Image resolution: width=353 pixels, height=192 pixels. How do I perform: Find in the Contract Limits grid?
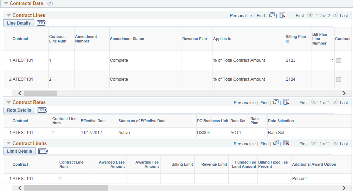point(264,144)
